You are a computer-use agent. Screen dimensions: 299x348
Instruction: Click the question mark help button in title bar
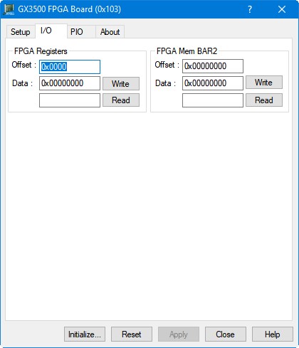[x=250, y=9]
